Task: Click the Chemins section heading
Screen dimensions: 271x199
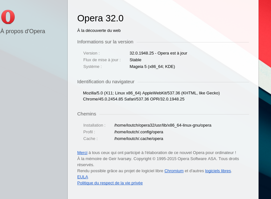Action: (x=87, y=114)
